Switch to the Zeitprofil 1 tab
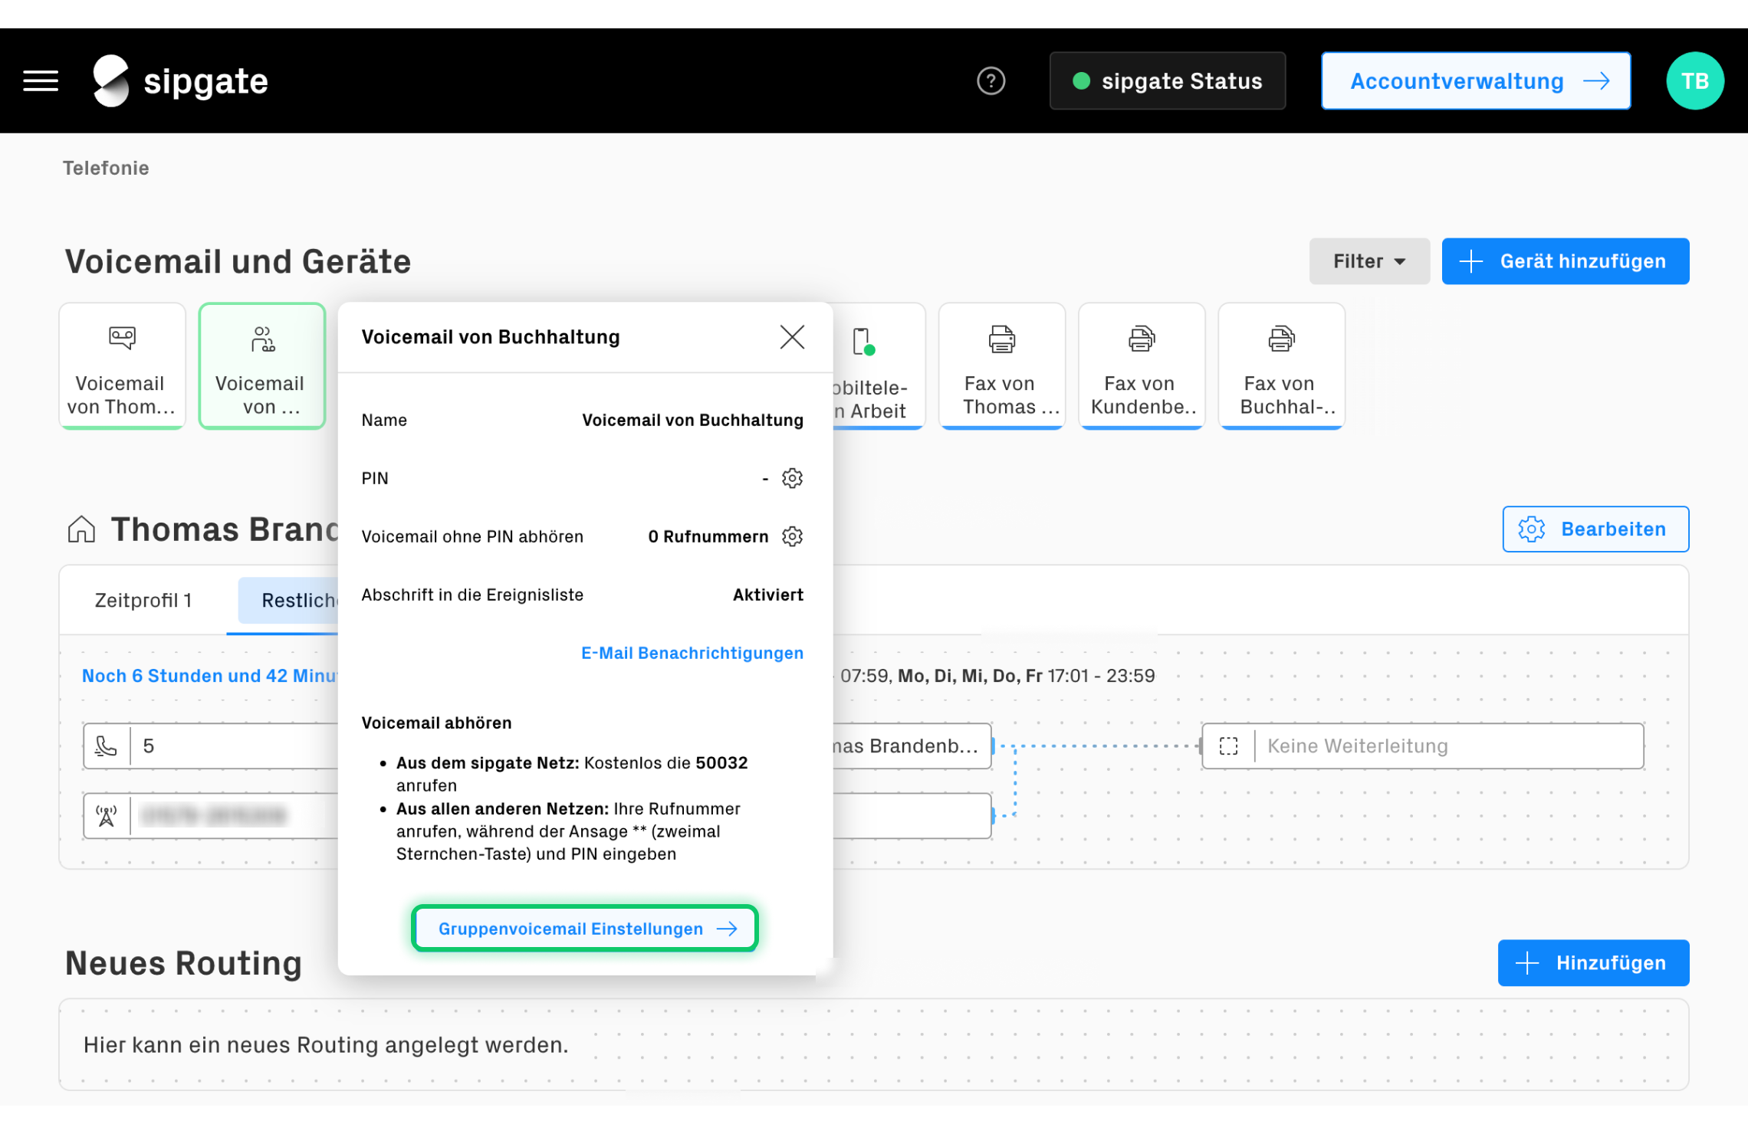The width and height of the screenshot is (1748, 1134). tap(143, 600)
